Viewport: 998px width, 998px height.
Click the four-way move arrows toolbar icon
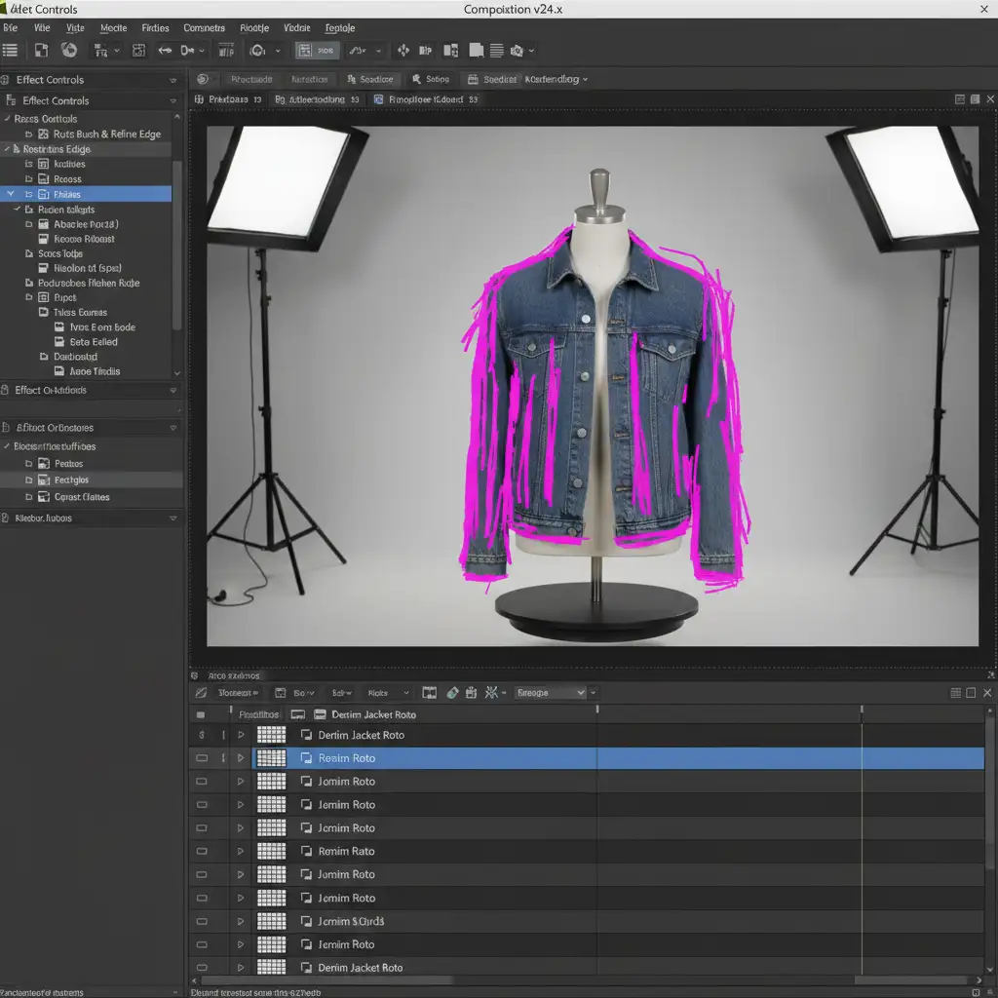pyautogui.click(x=403, y=50)
